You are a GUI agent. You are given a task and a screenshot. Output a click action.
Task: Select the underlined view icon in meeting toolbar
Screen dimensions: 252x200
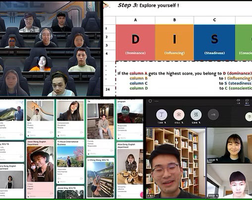(247, 101)
